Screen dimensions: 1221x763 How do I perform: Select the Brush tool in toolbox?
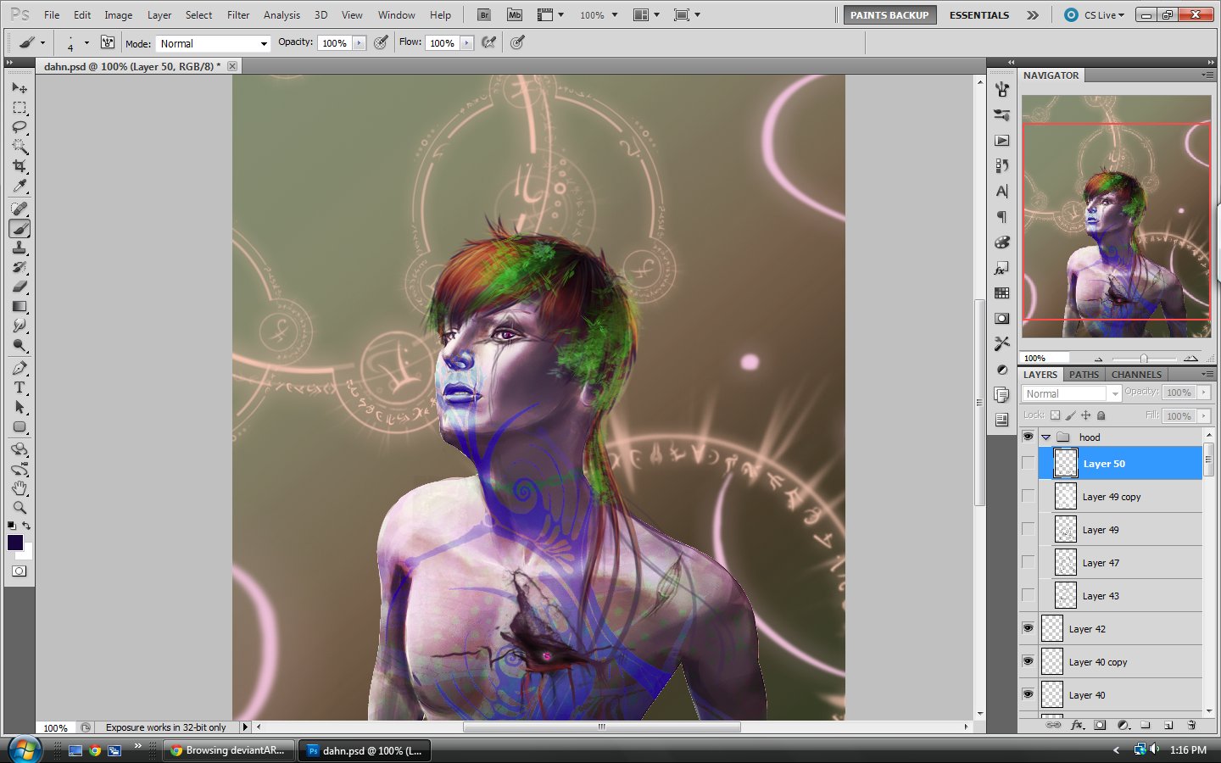pyautogui.click(x=20, y=228)
